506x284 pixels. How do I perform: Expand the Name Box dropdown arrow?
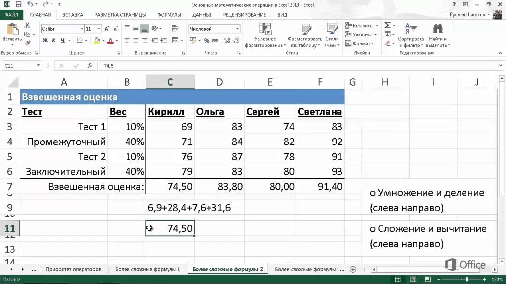[x=38, y=66]
